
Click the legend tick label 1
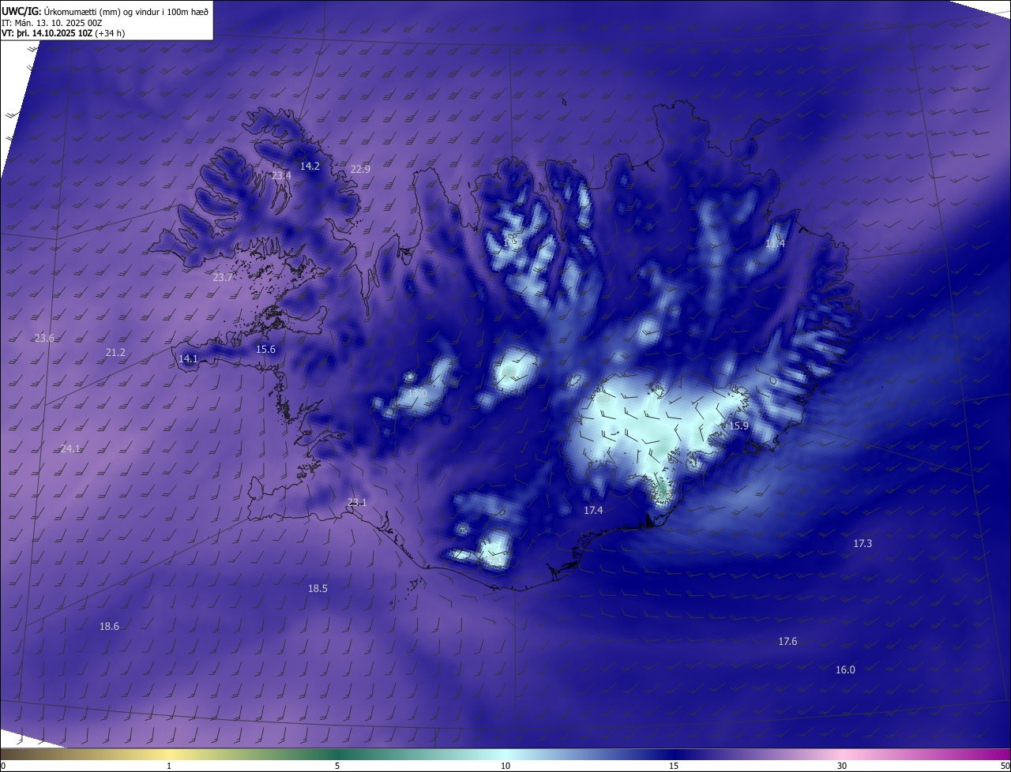[169, 766]
